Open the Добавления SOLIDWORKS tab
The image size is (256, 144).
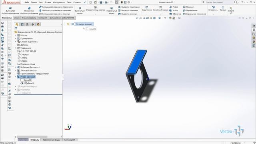[x=62, y=18]
